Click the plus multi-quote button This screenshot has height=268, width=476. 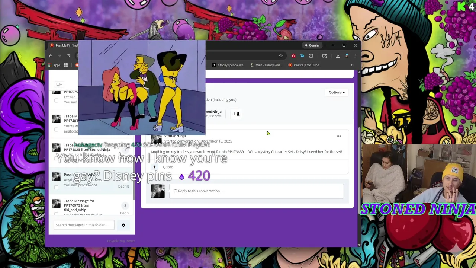click(154, 167)
